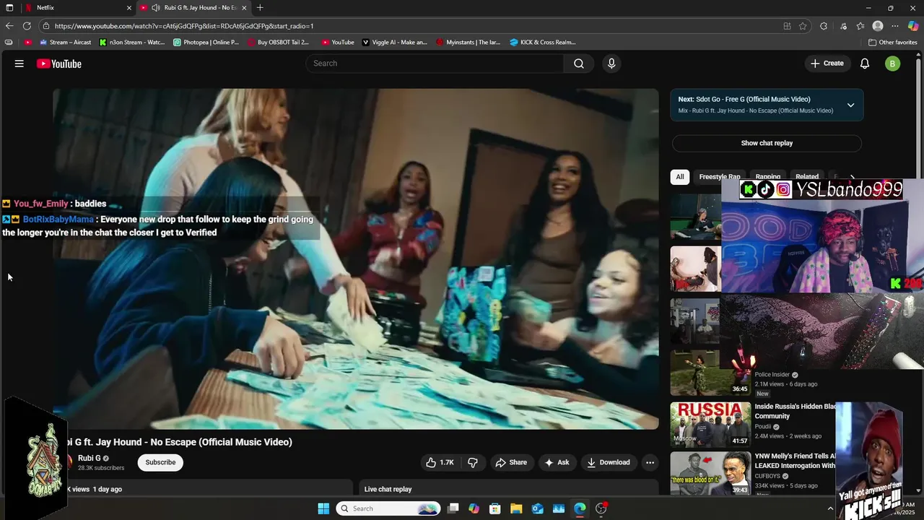Image resolution: width=924 pixels, height=520 pixels.
Task: Click the Ask button
Action: point(557,462)
